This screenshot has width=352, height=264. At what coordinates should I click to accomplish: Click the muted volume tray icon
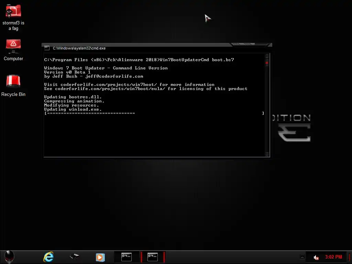point(316,257)
